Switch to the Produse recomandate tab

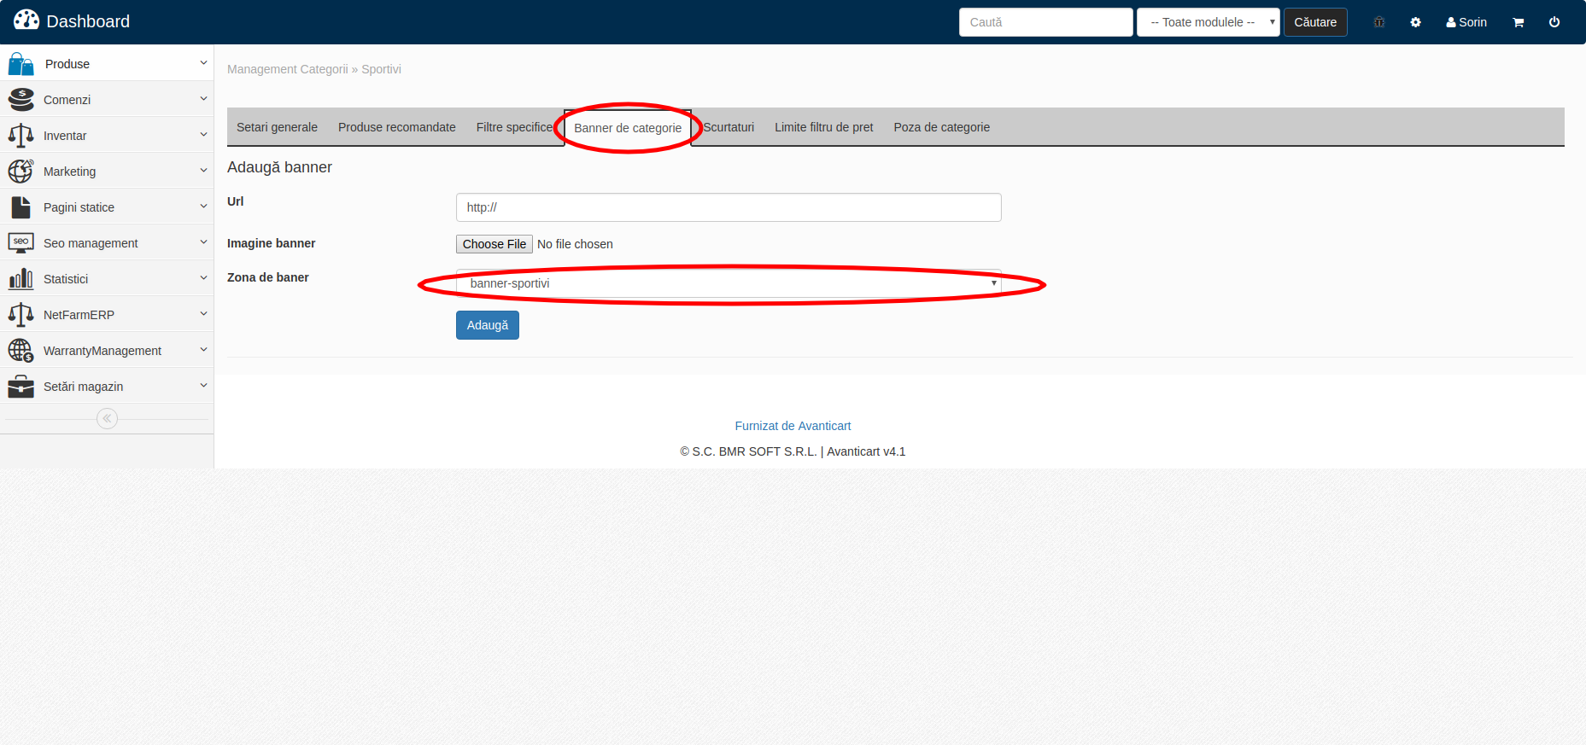point(397,127)
